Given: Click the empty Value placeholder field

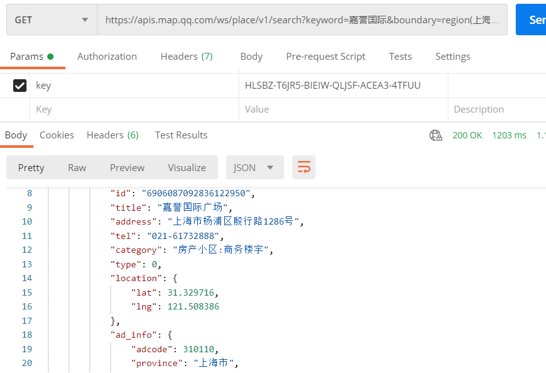Looking at the screenshot, I should pos(343,109).
